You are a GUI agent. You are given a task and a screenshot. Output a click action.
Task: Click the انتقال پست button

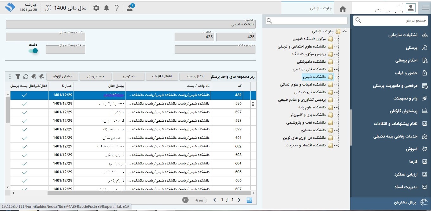(x=195, y=76)
